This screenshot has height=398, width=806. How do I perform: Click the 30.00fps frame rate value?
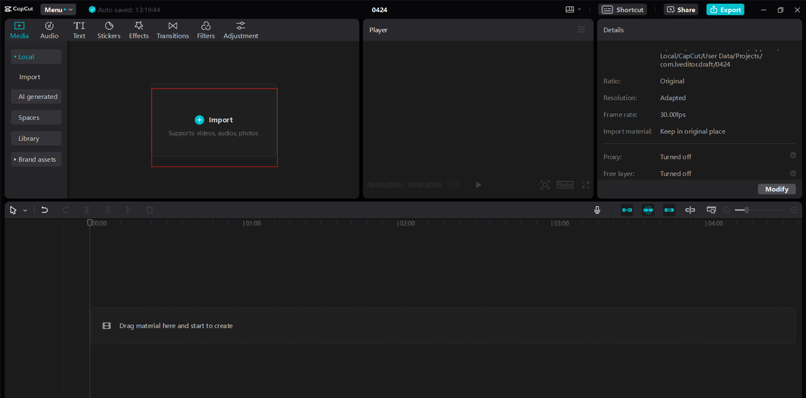pos(673,114)
